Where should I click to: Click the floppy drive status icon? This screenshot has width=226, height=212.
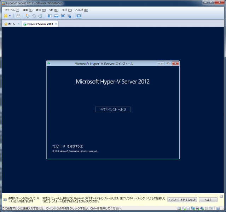[188, 208]
